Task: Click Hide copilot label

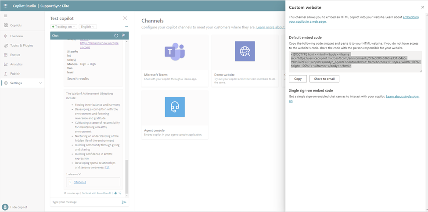Action: click(18, 207)
